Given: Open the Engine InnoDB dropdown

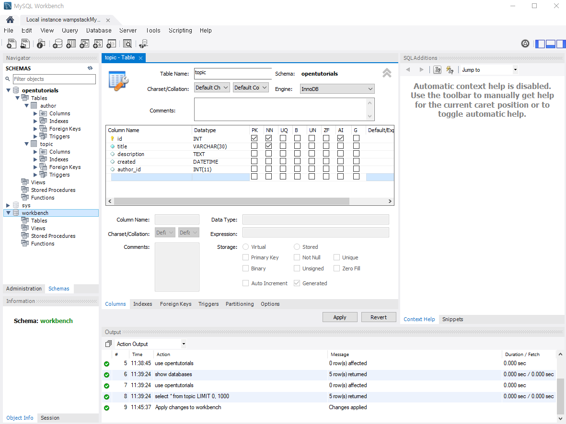Looking at the screenshot, I should [337, 89].
